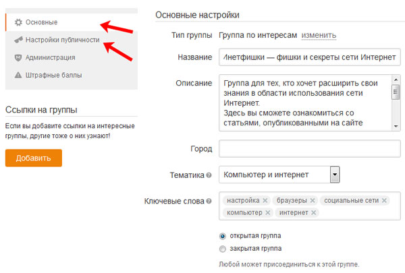The width and height of the screenshot is (405, 273).
Task: Click the help icon beside Ключевые слова
Action: pyautogui.click(x=209, y=201)
